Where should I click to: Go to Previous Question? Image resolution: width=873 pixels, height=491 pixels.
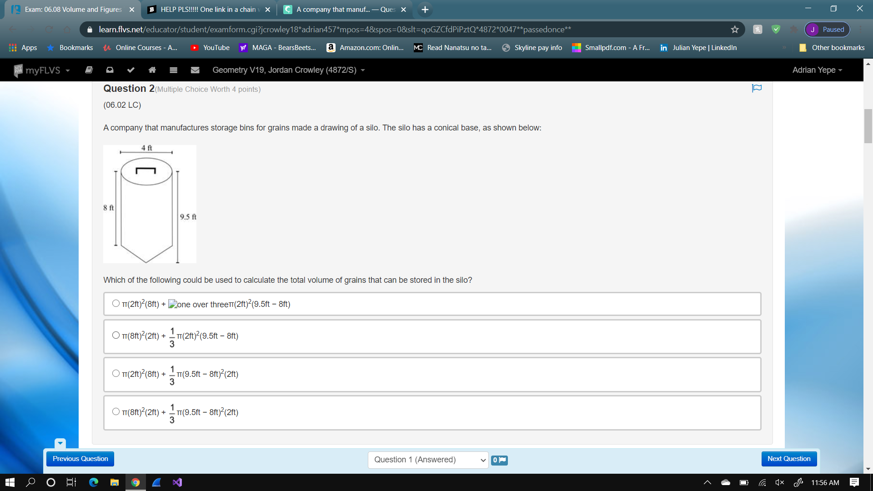tap(80, 459)
